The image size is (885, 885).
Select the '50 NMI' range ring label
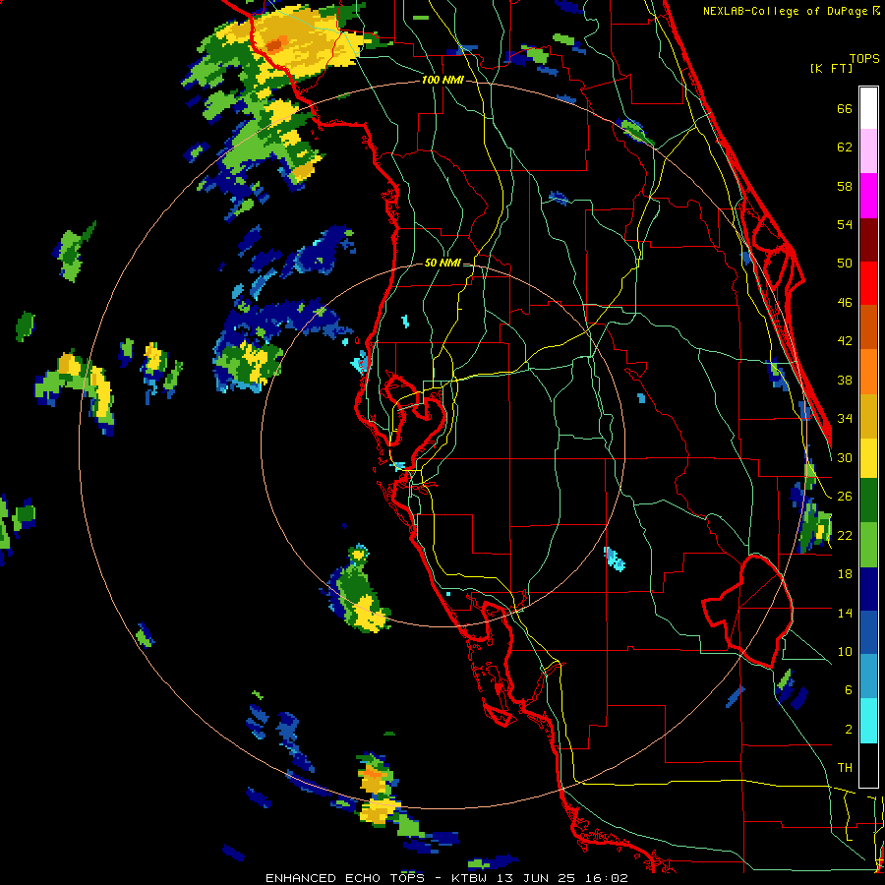tap(442, 263)
